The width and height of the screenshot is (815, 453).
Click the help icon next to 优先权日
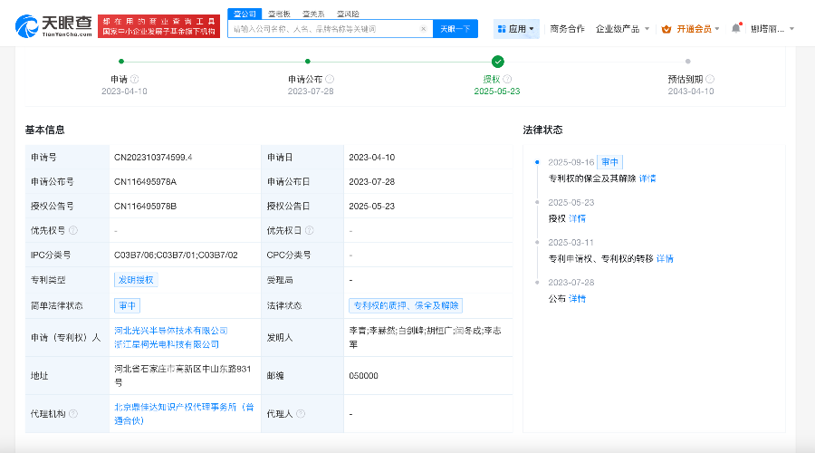tap(310, 231)
